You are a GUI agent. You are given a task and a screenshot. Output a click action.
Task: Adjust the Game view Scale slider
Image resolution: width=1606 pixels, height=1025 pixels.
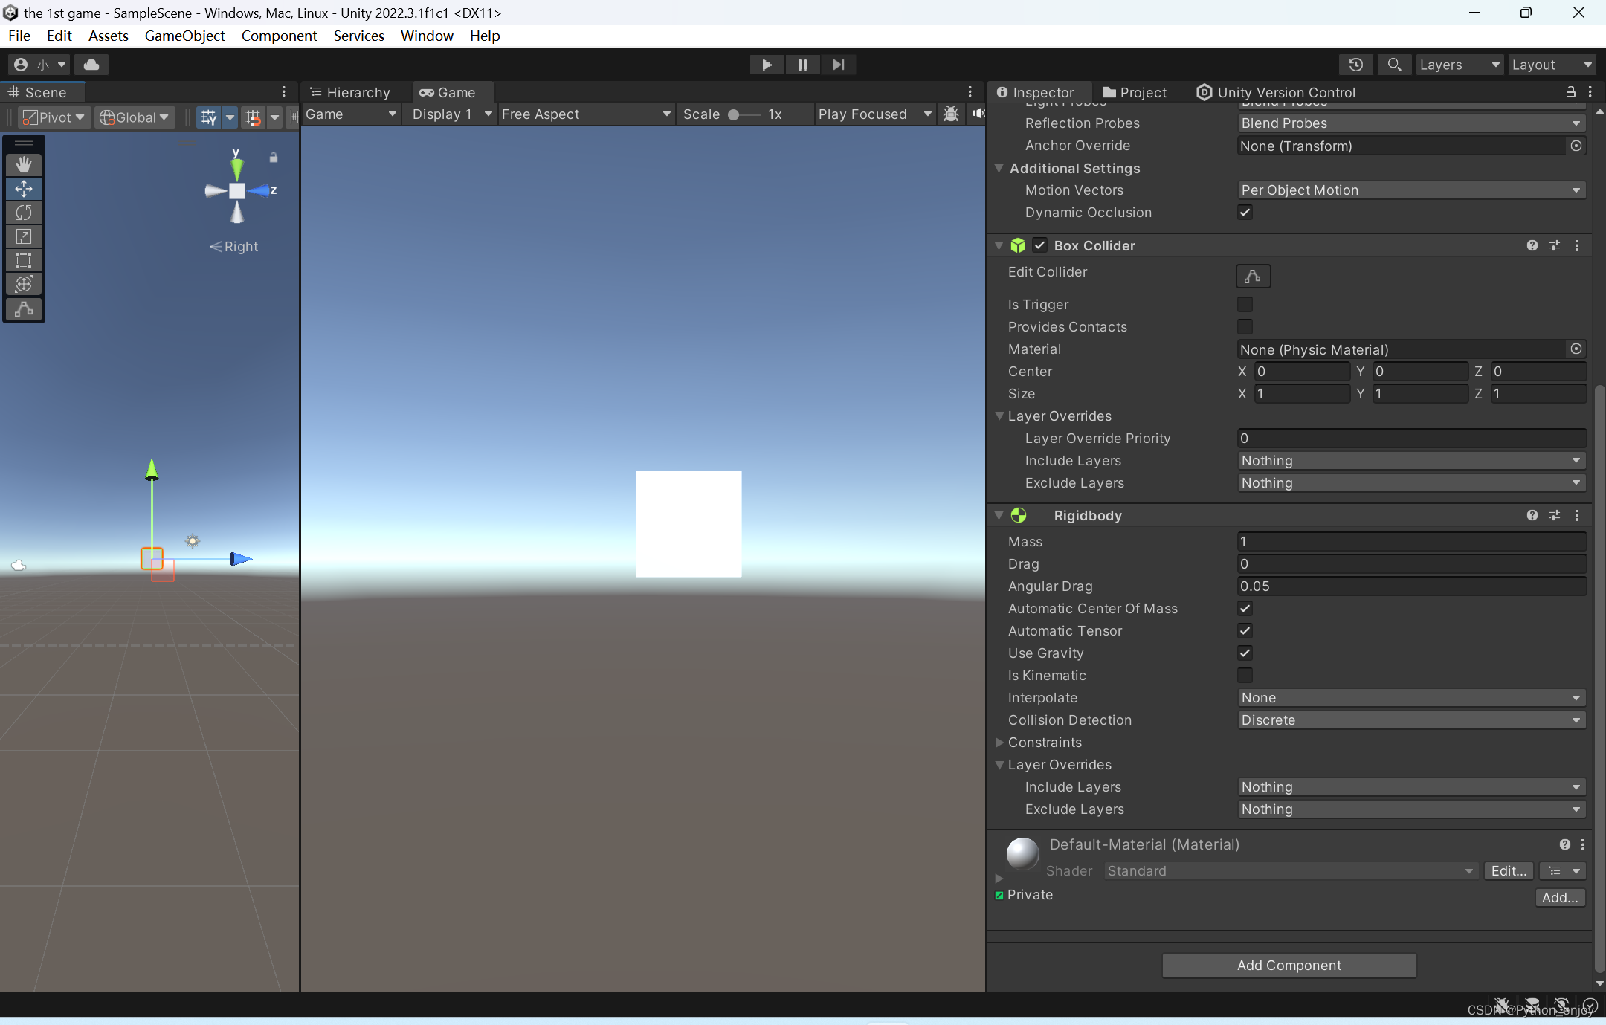[x=744, y=114]
